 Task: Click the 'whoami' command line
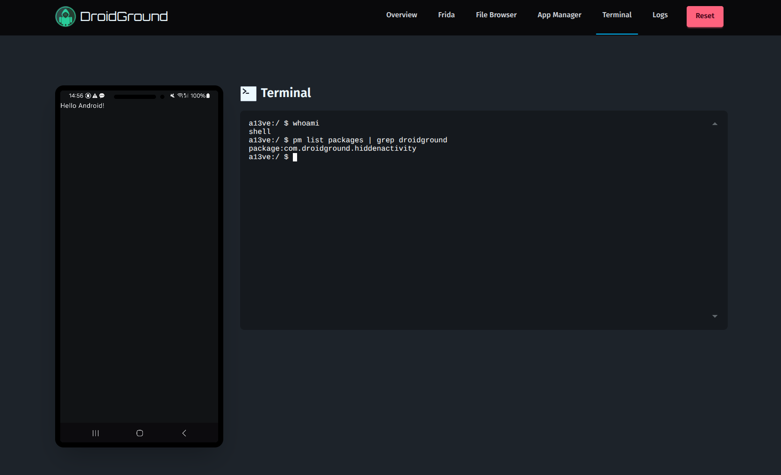284,123
